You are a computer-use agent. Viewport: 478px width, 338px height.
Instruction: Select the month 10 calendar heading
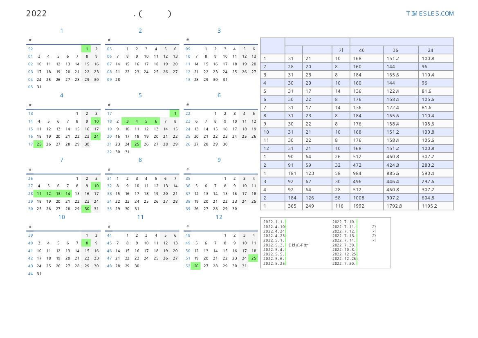[62, 217]
